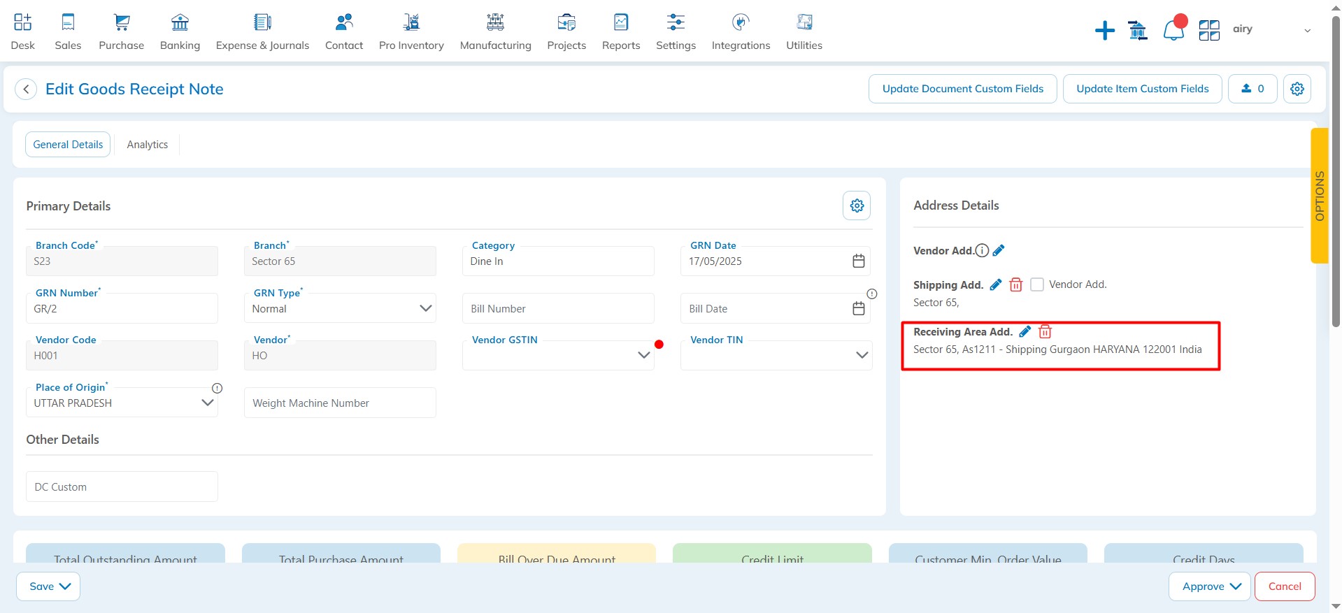Open the Approve dropdown button
The height and width of the screenshot is (613, 1342).
[1211, 586]
